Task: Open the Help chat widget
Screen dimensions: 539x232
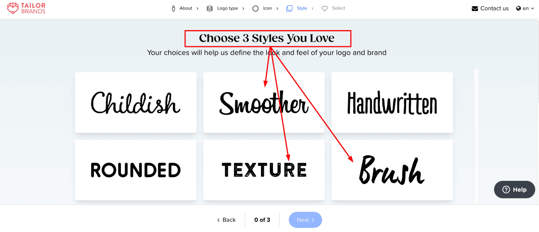Action: point(514,189)
